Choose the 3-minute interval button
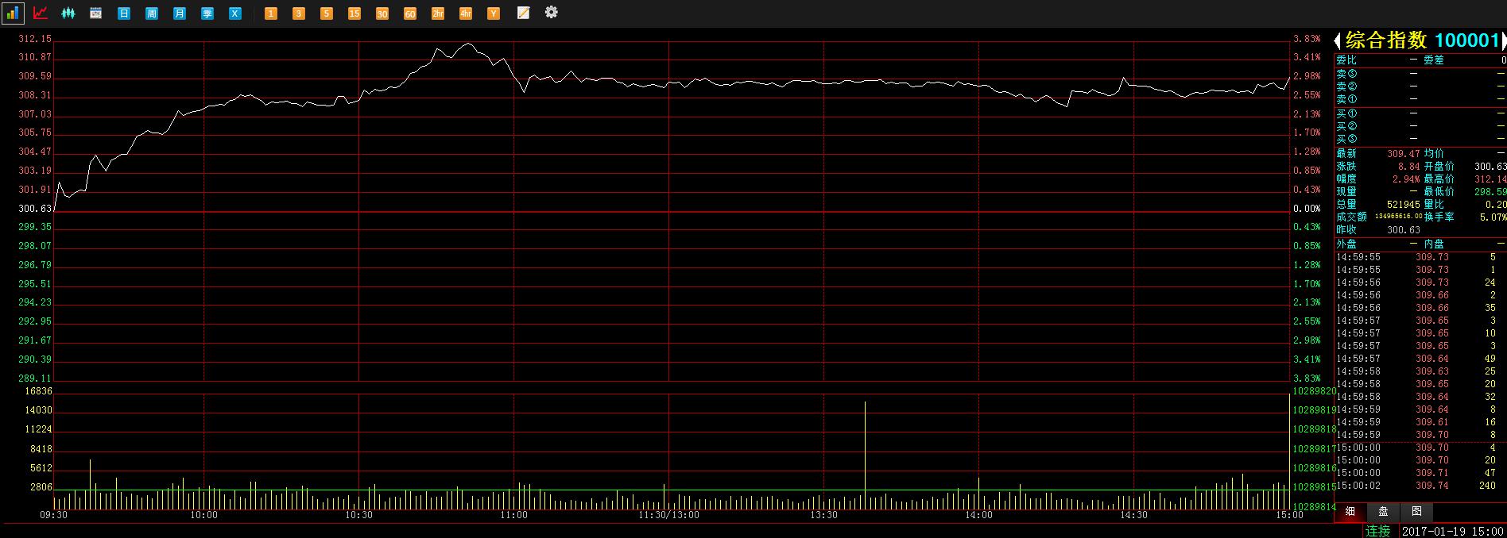Viewport: 1507px width, 538px height. point(299,13)
